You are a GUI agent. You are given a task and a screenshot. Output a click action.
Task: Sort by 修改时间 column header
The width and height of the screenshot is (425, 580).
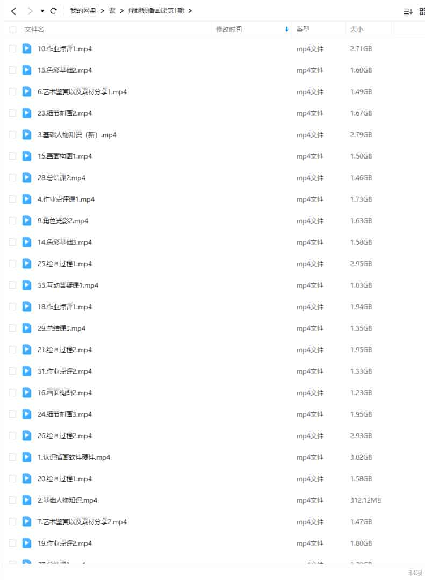pyautogui.click(x=228, y=29)
